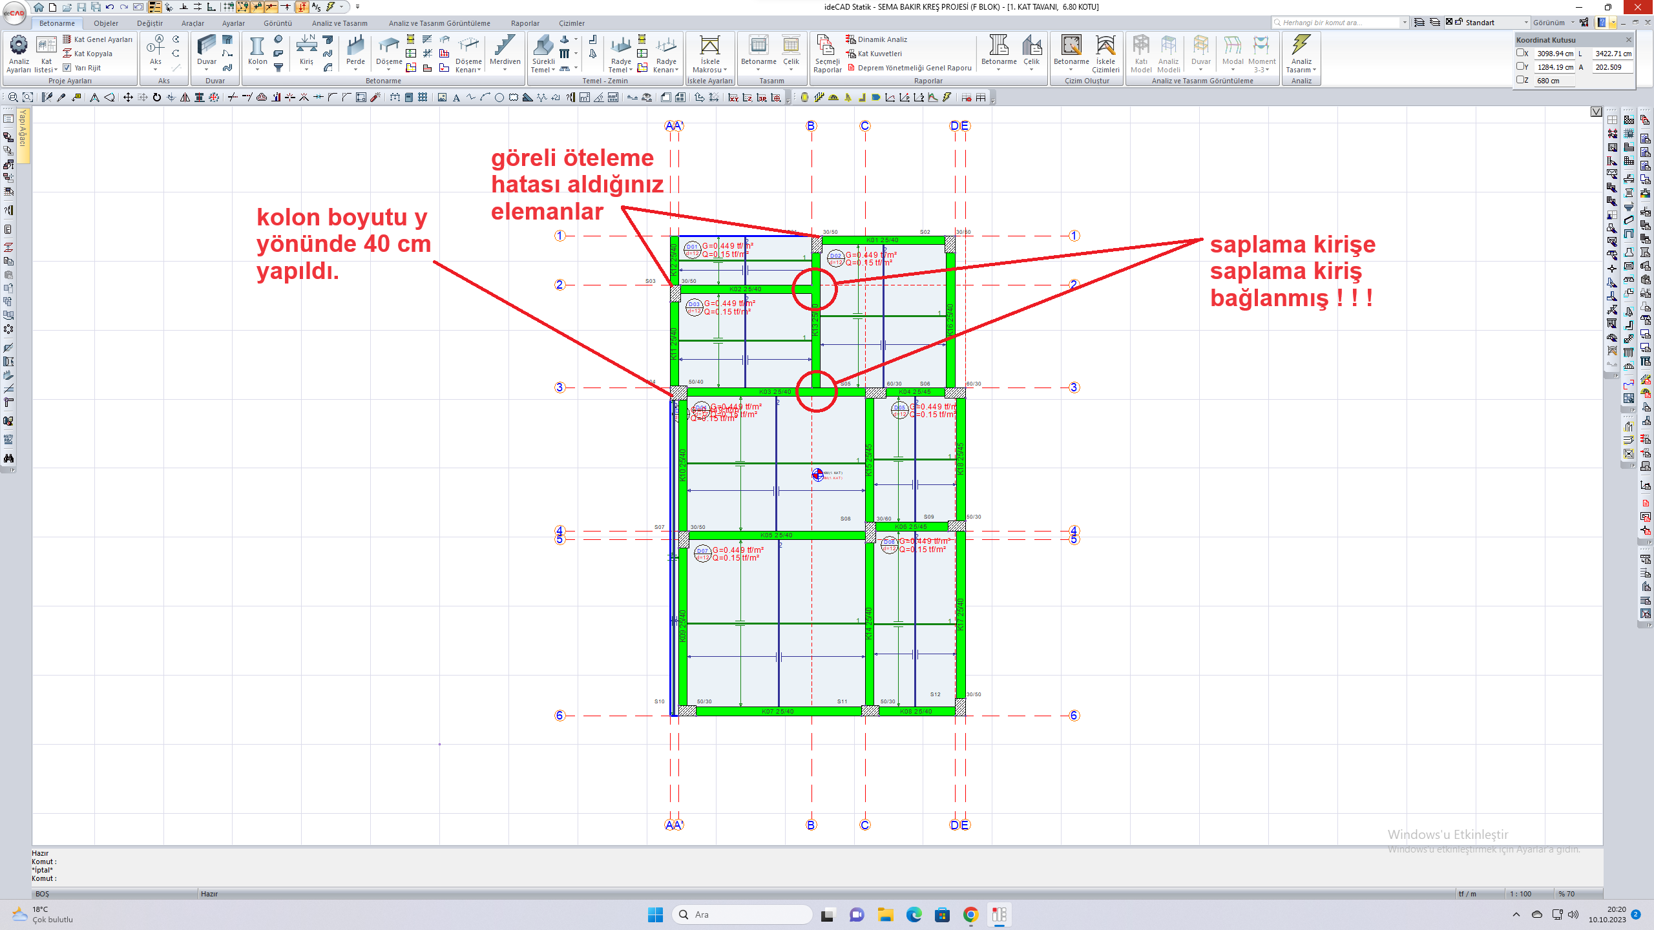Select the Duvar wall tool
1654x930 pixels.
click(x=207, y=53)
